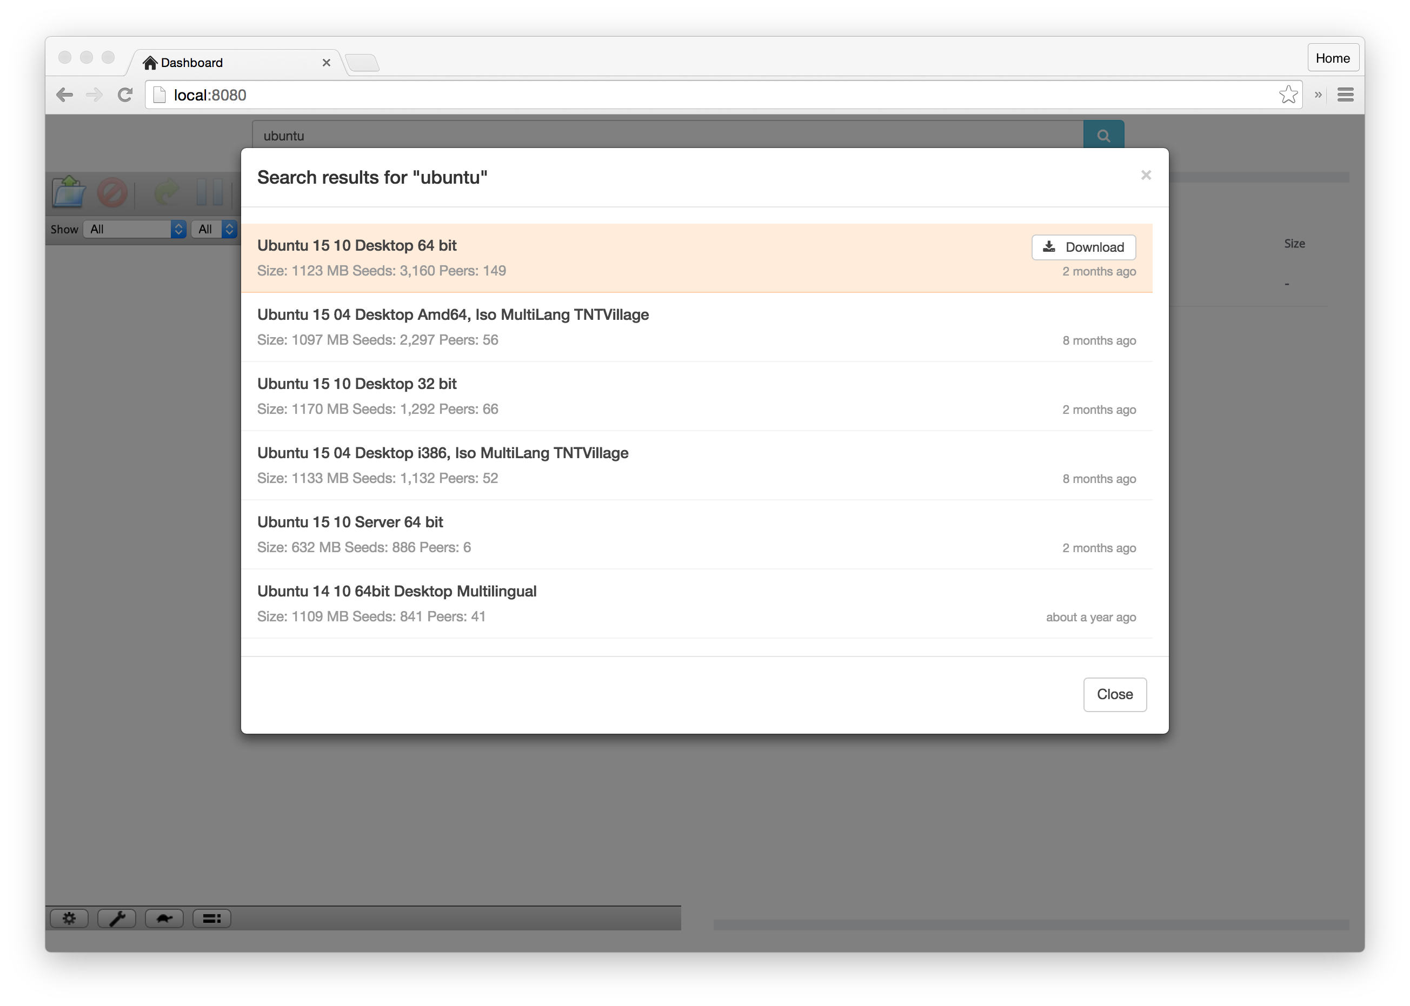
Task: Click the share/forward icon in bottom bar
Action: [x=163, y=918]
